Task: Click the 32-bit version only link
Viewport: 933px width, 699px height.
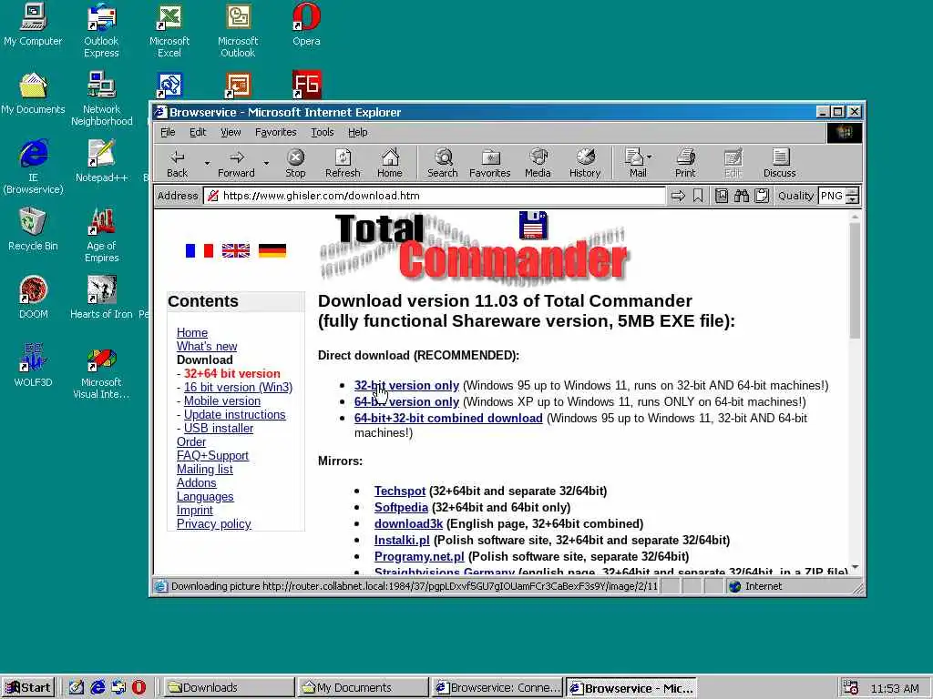Action: click(x=406, y=385)
